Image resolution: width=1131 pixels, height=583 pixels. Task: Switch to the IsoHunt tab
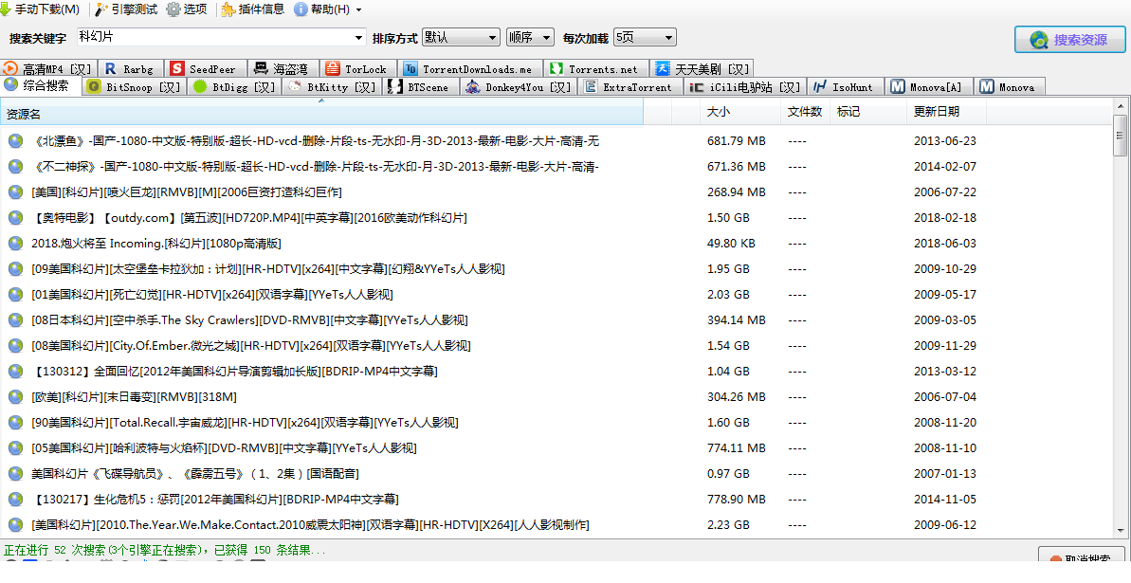846,87
